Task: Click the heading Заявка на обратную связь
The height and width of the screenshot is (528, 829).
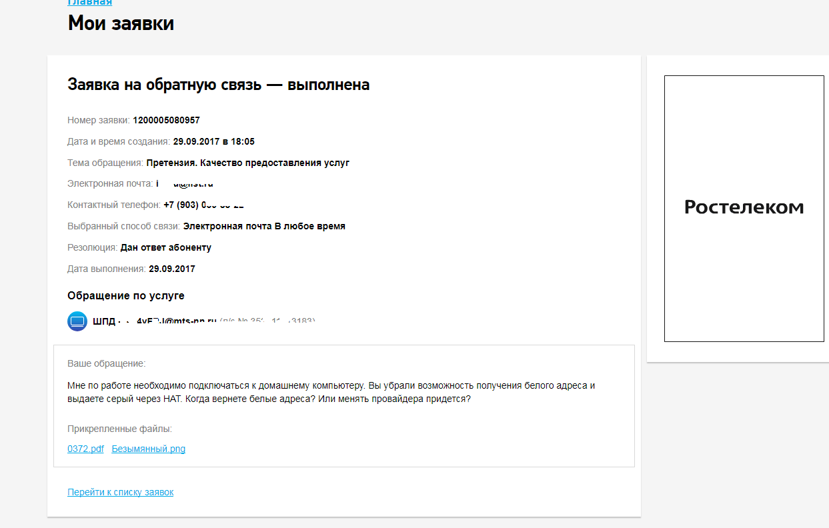Action: point(217,85)
